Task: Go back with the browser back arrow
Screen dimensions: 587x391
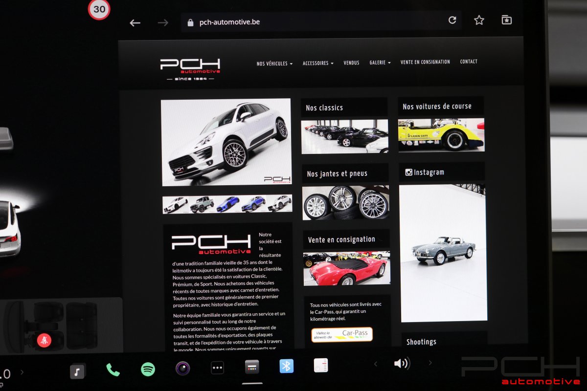Action: [135, 23]
